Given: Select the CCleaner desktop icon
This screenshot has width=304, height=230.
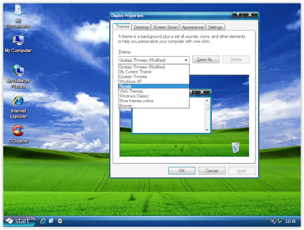Looking at the screenshot, I should [x=19, y=134].
